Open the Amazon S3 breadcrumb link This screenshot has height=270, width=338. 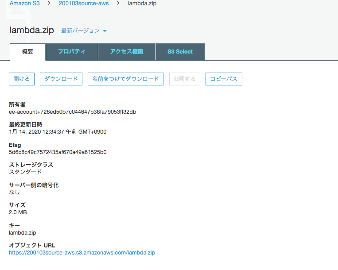coord(24,4)
